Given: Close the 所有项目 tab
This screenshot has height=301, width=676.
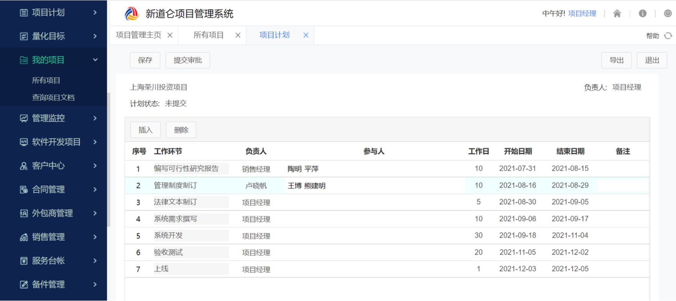Looking at the screenshot, I should (x=238, y=35).
